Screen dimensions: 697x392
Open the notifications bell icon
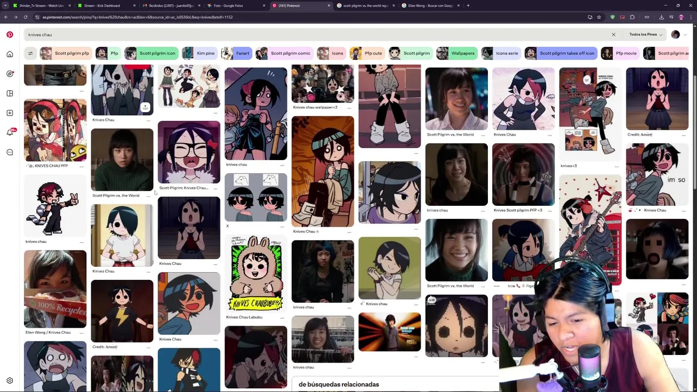pos(10,132)
